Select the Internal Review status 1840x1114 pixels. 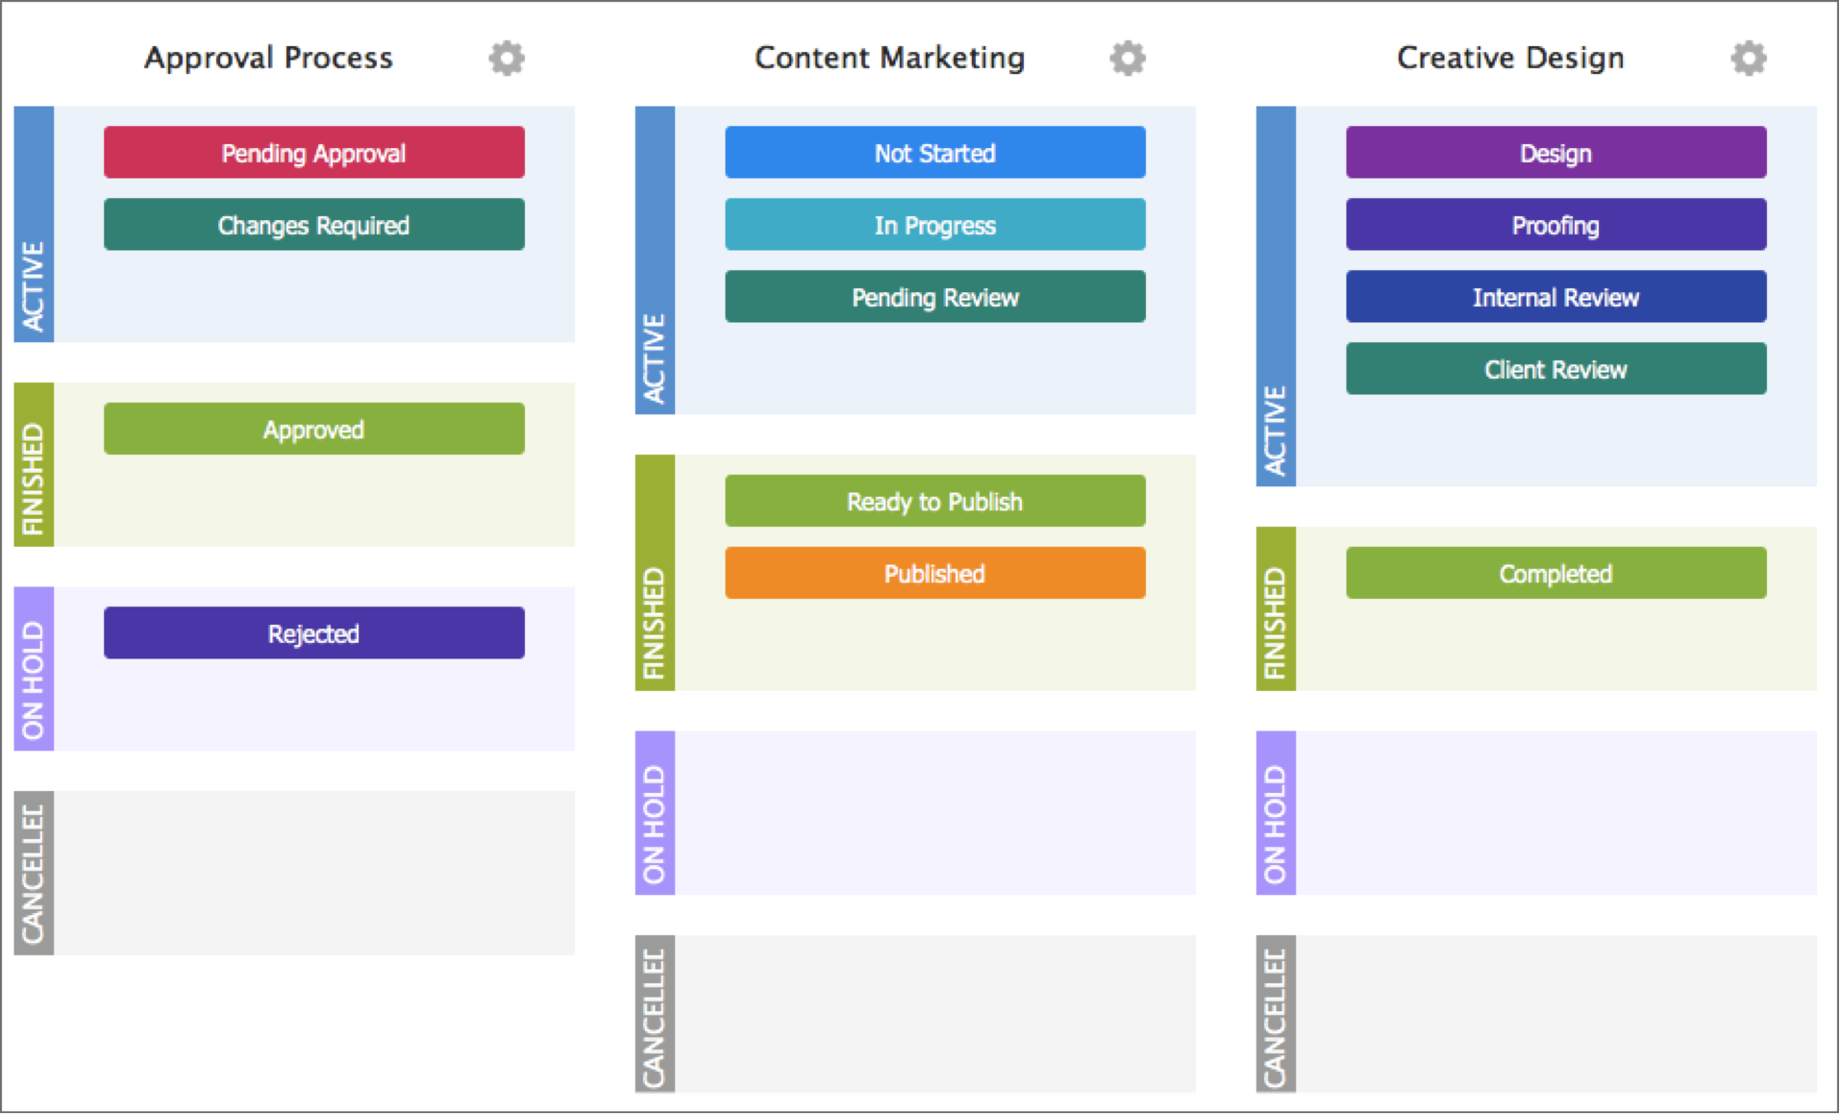click(1556, 297)
